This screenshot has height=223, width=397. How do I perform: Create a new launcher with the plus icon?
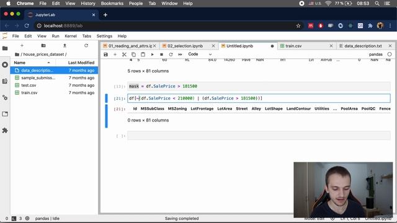[x=22, y=45]
